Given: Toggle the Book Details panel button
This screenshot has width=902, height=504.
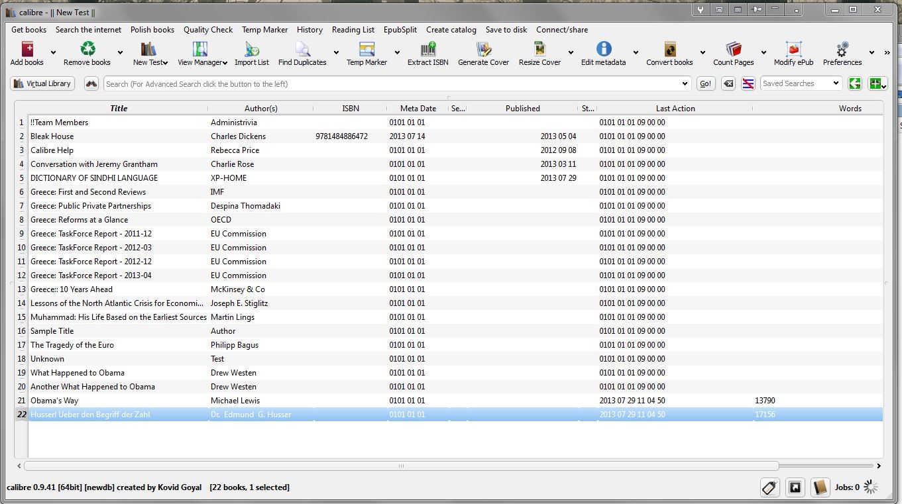Looking at the screenshot, I should click(x=820, y=487).
